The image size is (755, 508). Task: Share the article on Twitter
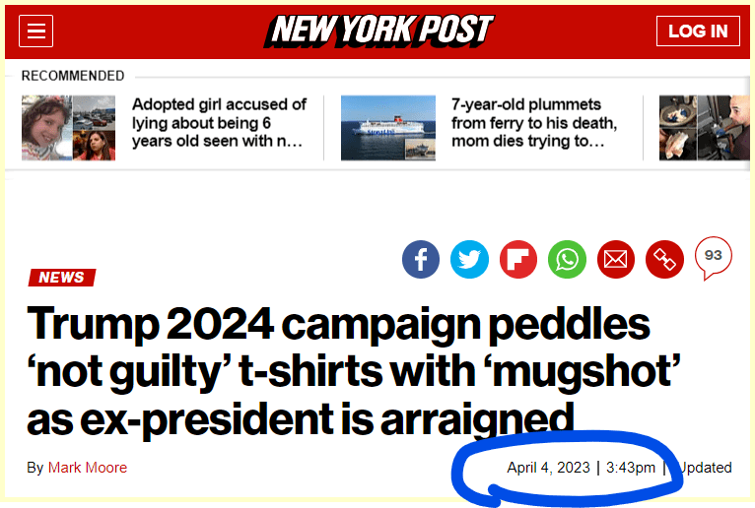click(x=469, y=259)
